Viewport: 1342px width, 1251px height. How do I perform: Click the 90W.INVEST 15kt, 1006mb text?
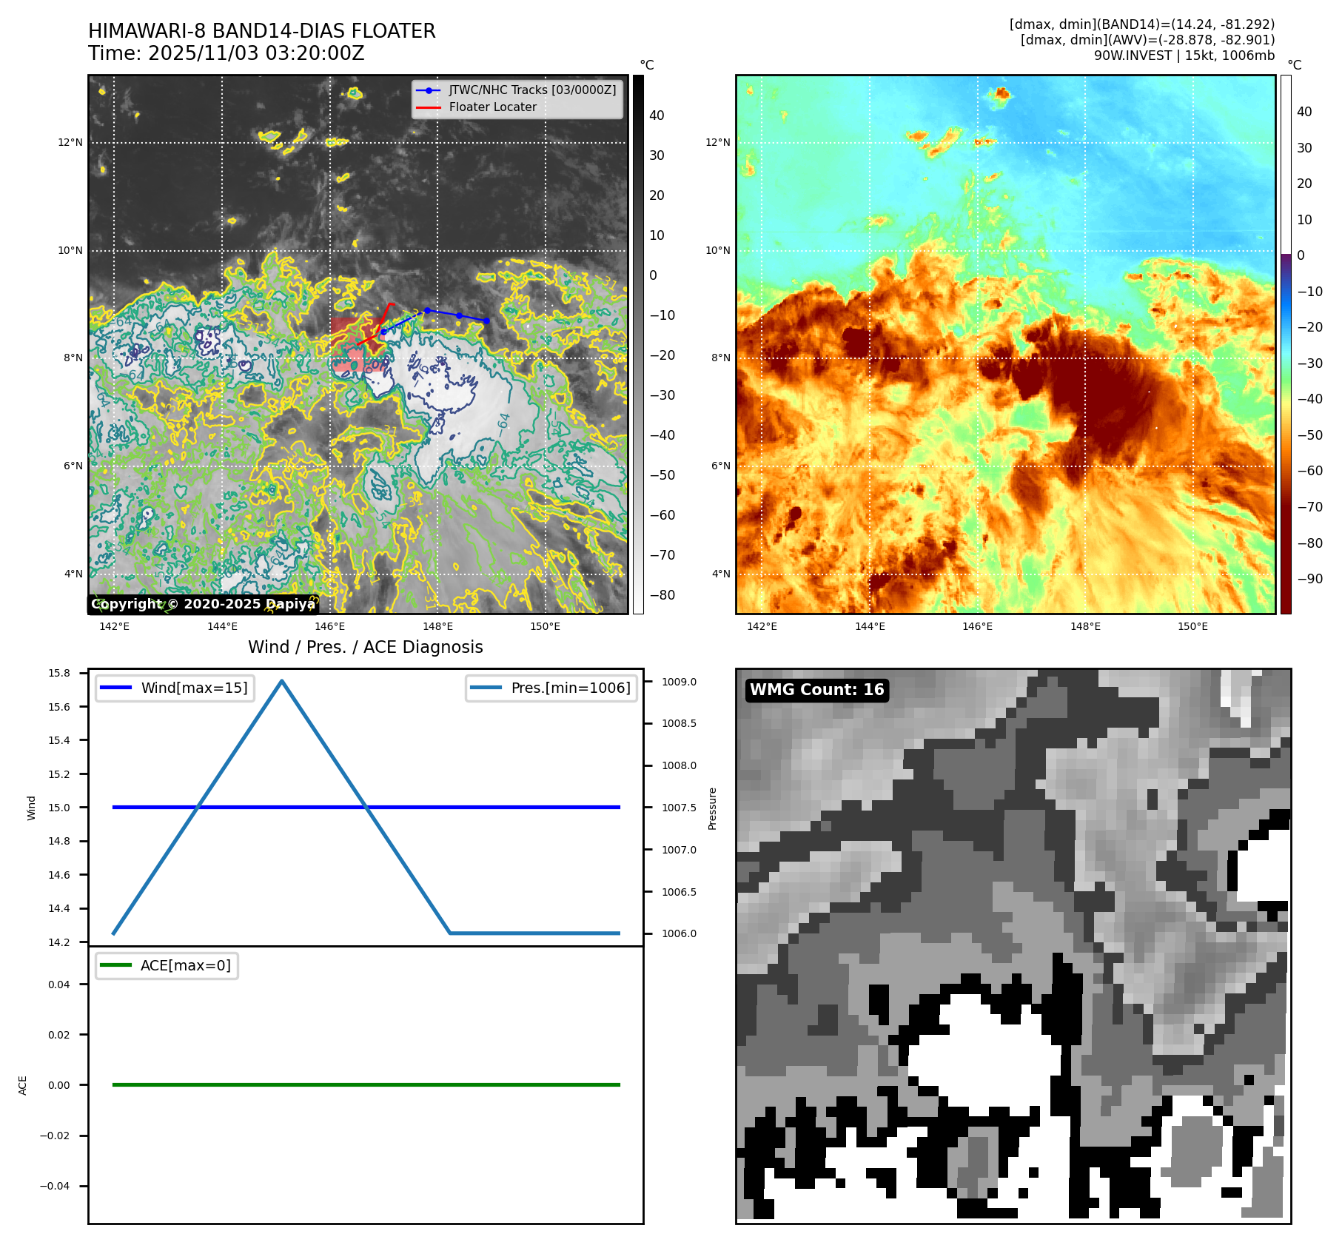[1184, 56]
